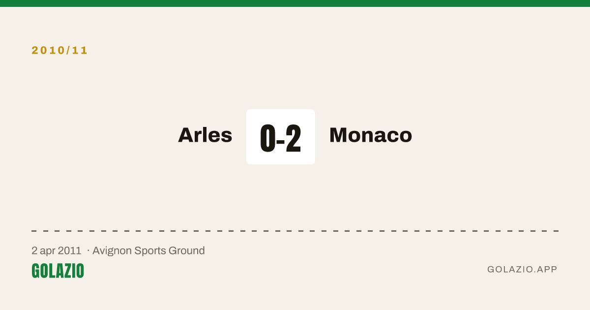
Task: Click the match date 2 apr 2011
Action: (x=57, y=250)
